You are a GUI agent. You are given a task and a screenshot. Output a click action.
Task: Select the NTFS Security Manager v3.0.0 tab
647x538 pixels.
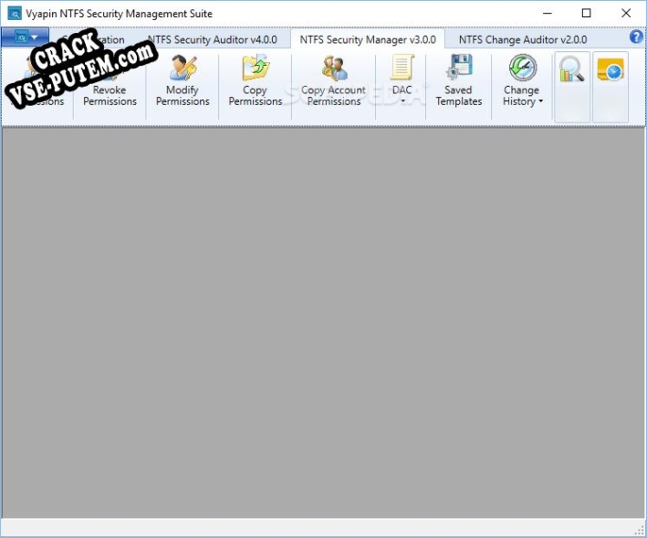368,39
